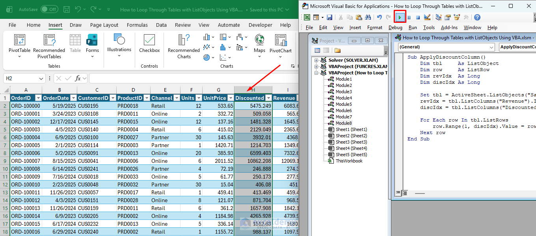536x236 pixels.
Task: Open the OrderID column filter dropdown
Action: pyautogui.click(x=38, y=98)
